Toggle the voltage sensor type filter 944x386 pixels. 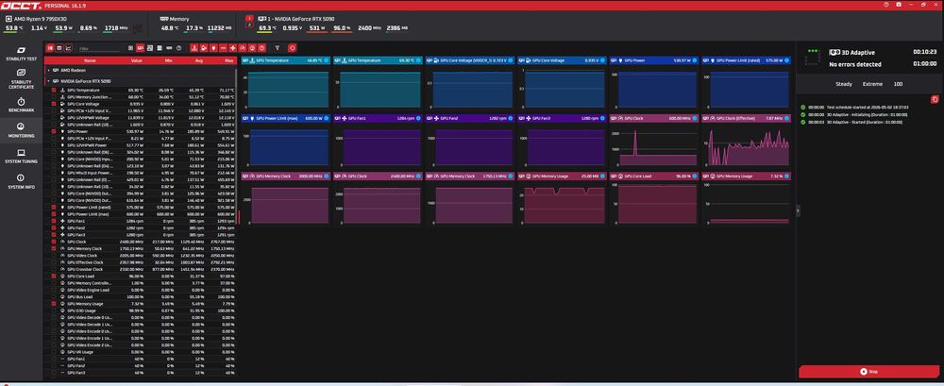coord(204,47)
